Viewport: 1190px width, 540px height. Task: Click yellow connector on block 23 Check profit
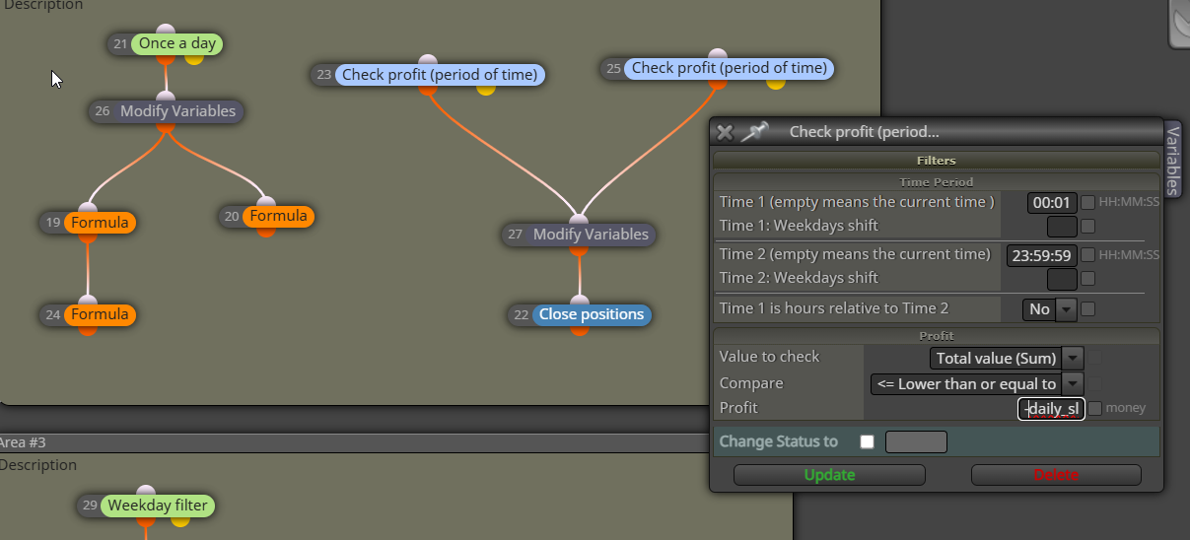485,89
